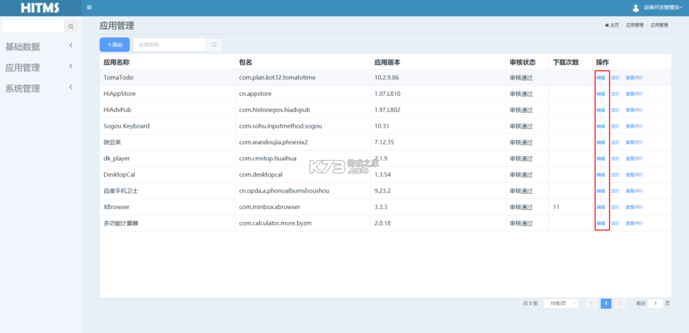
Task: Click 查看评价 for HiAdvPub
Action: click(x=634, y=110)
